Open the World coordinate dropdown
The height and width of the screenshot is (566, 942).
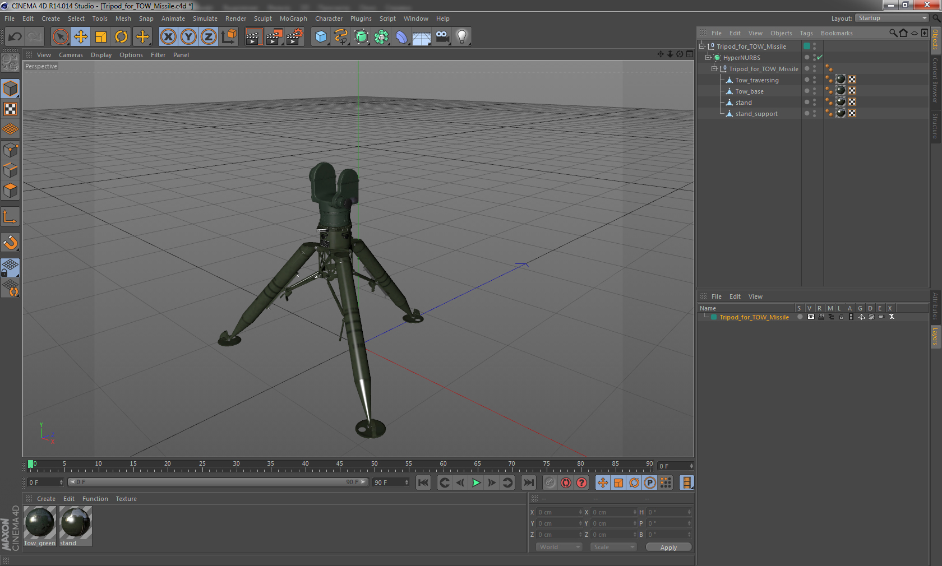(x=559, y=547)
